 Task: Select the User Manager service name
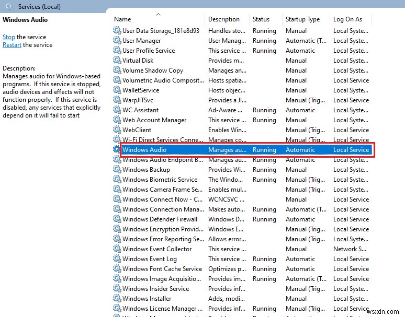tap(141, 41)
